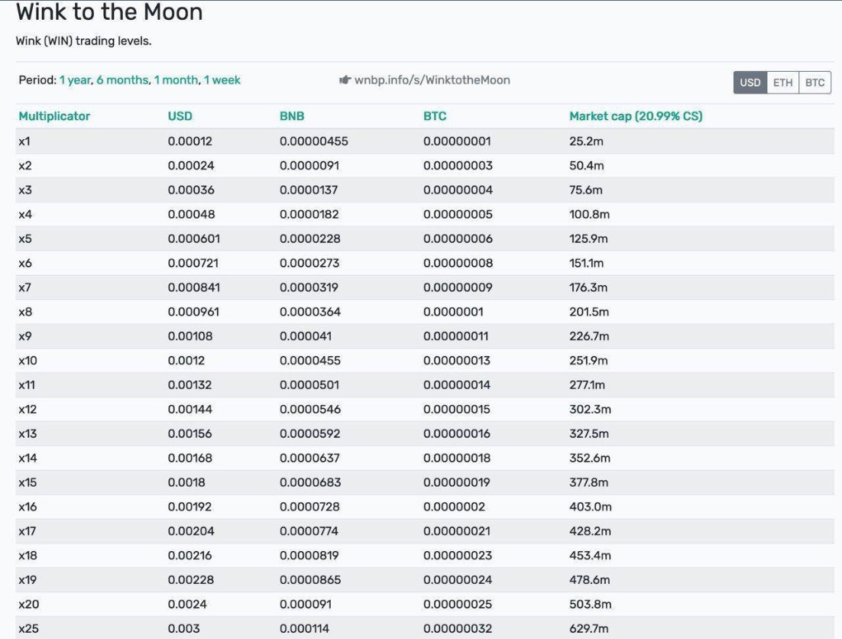Click BTC value 0.00000019
This screenshot has width=842, height=639.
(457, 482)
